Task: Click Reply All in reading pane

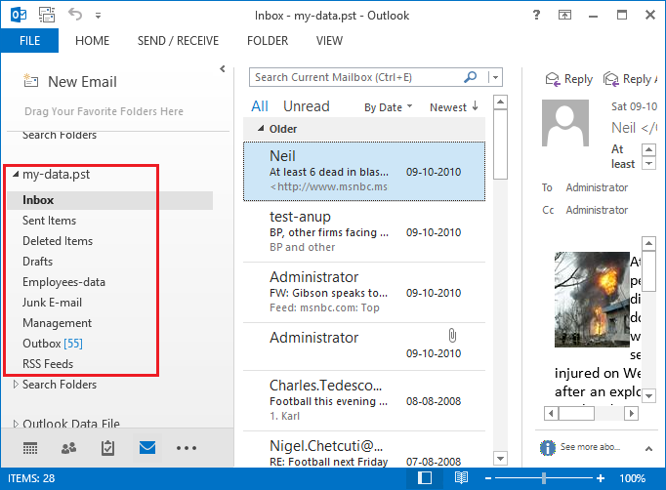Action: click(630, 79)
